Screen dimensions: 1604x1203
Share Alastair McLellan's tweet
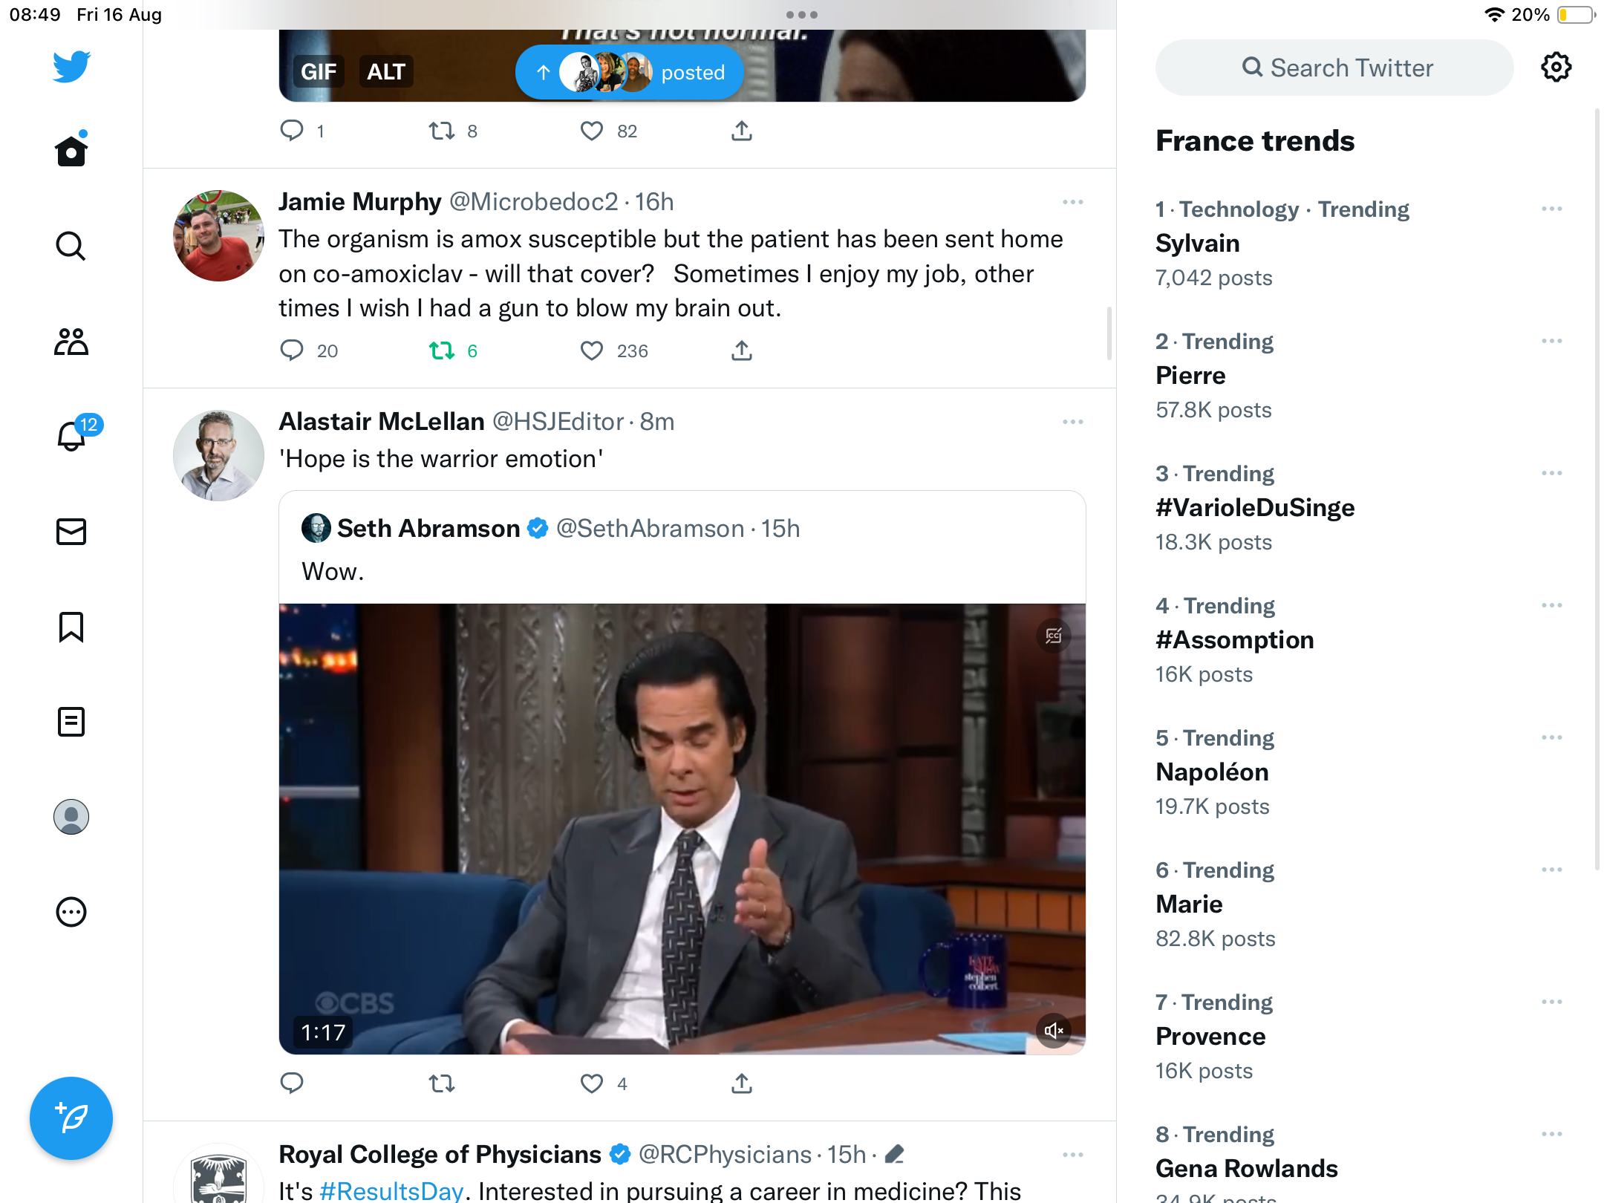(742, 1083)
